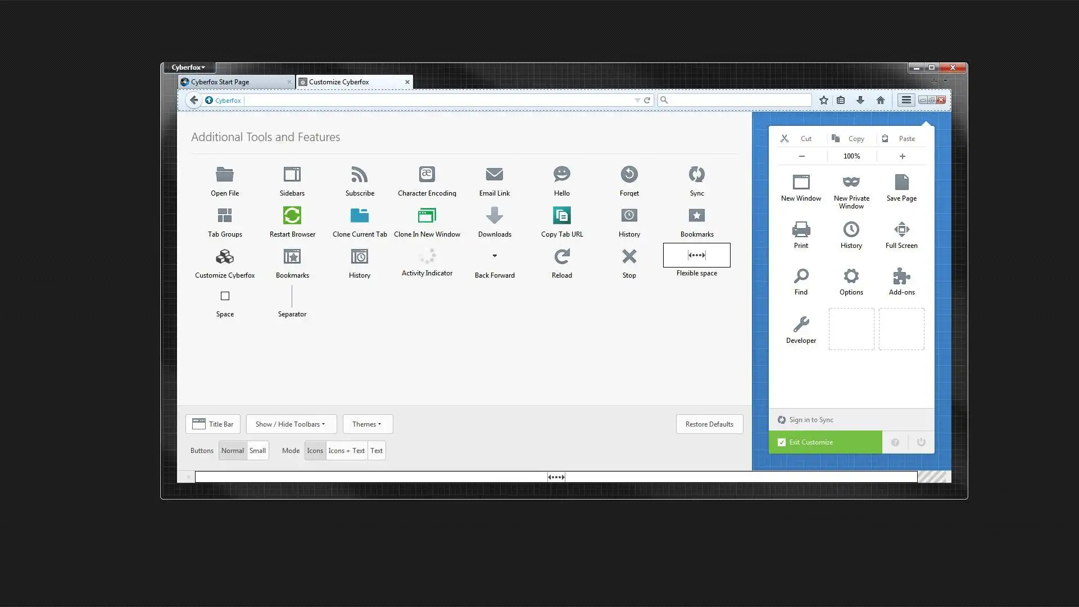Click the Copy Tab URL icon
Viewport: 1079px width, 607px height.
pyautogui.click(x=561, y=215)
